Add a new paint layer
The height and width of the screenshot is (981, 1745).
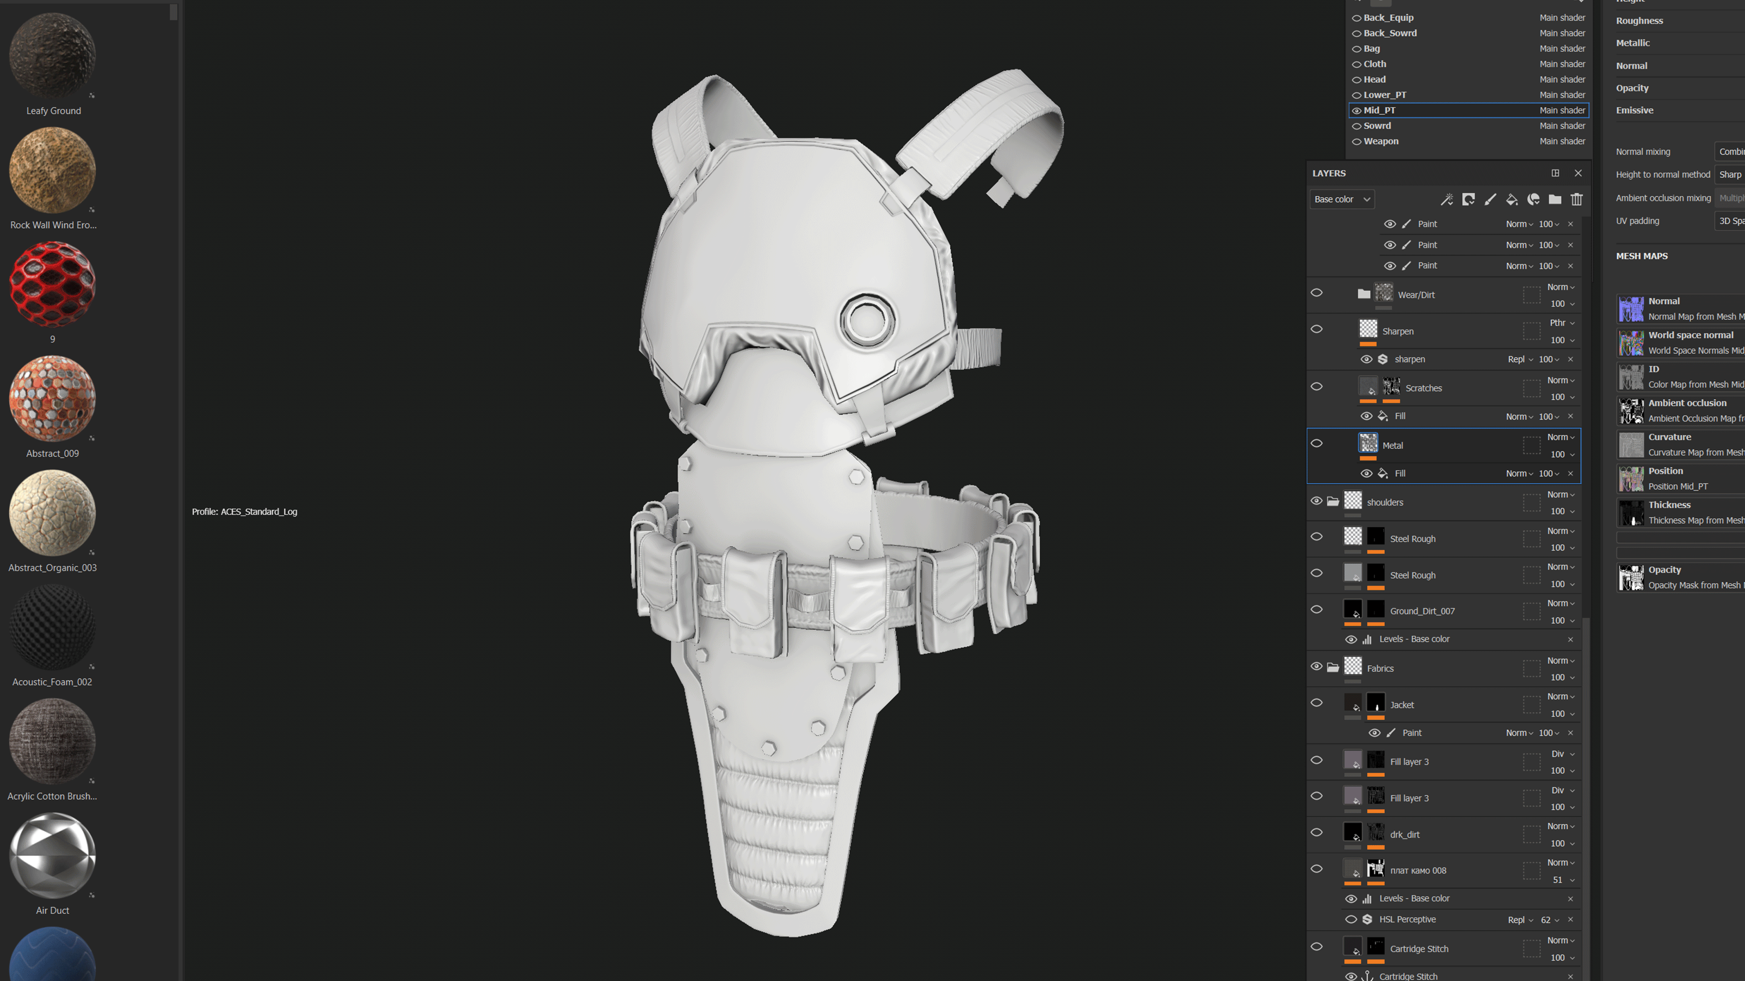tap(1490, 199)
